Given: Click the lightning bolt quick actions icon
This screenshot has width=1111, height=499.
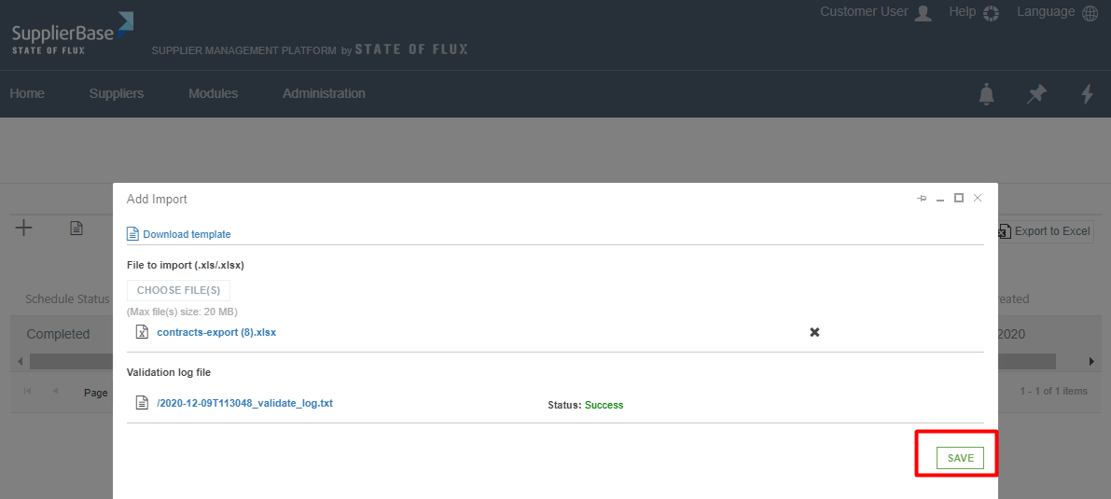Looking at the screenshot, I should 1087,94.
